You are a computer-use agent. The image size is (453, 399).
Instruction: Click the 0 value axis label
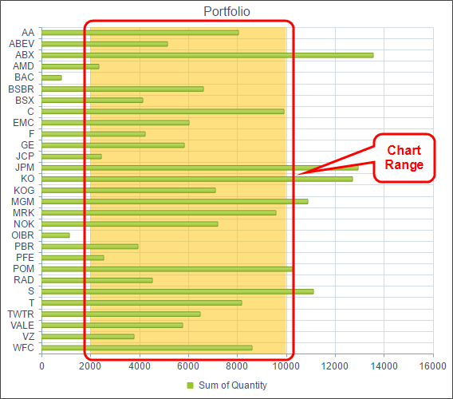coord(42,366)
